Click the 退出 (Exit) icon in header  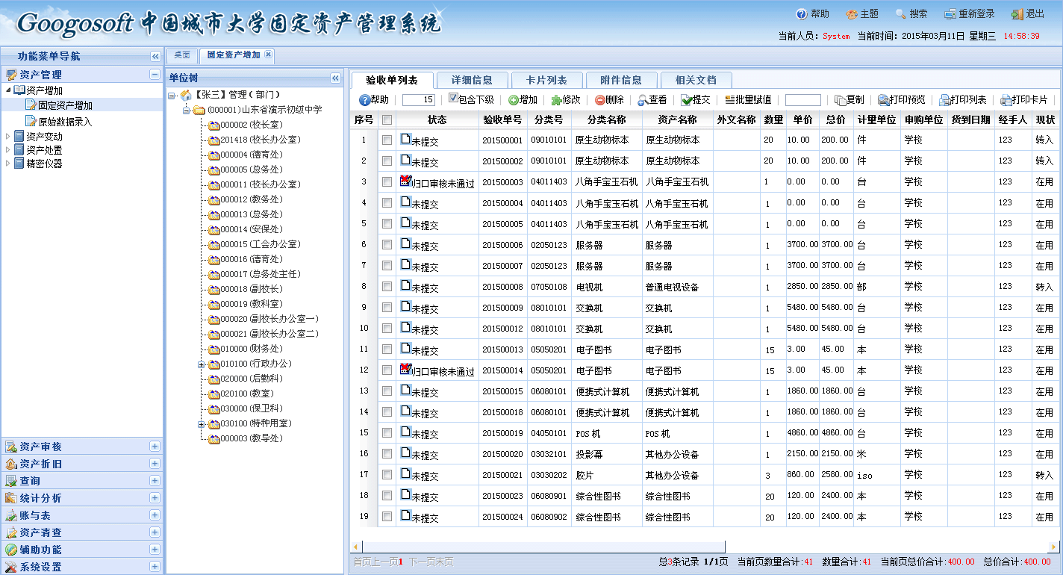coord(1017,14)
